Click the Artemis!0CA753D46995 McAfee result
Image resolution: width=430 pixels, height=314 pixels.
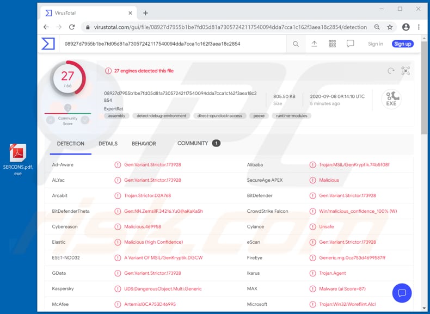click(150, 304)
